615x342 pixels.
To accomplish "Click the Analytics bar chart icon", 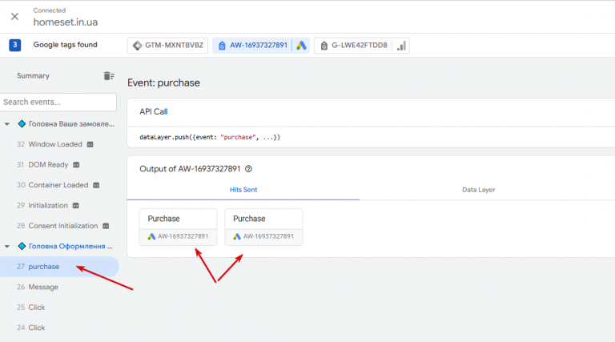I will [401, 46].
